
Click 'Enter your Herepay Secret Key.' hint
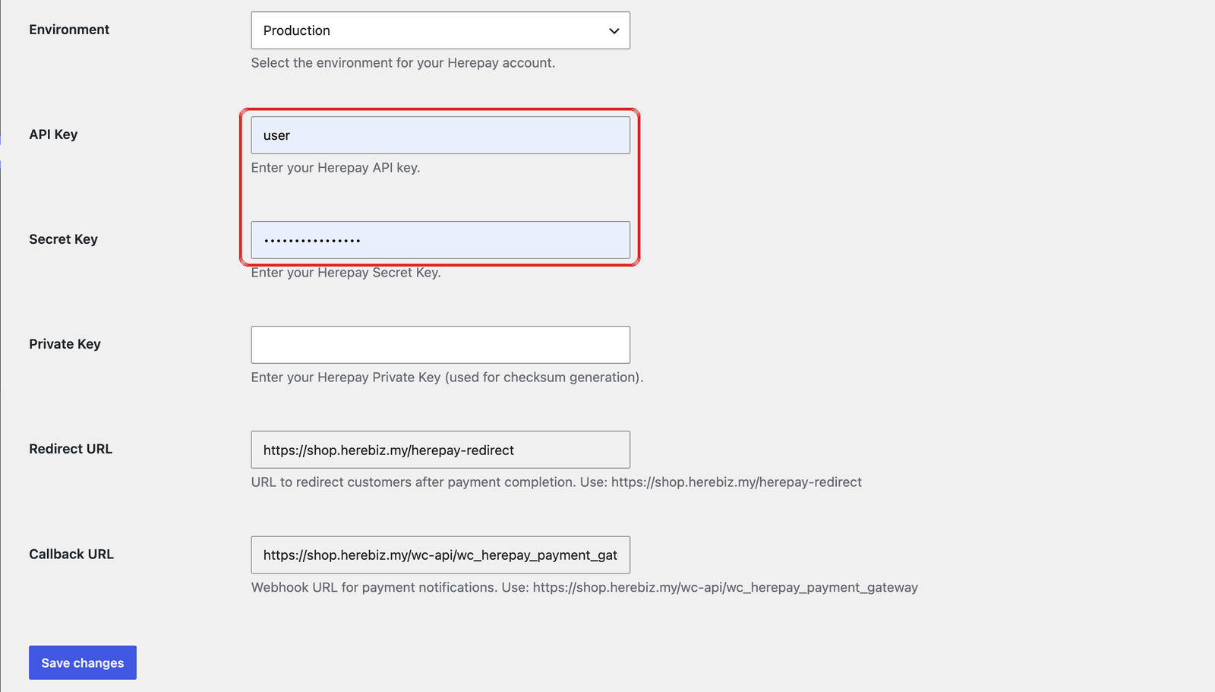coord(346,273)
